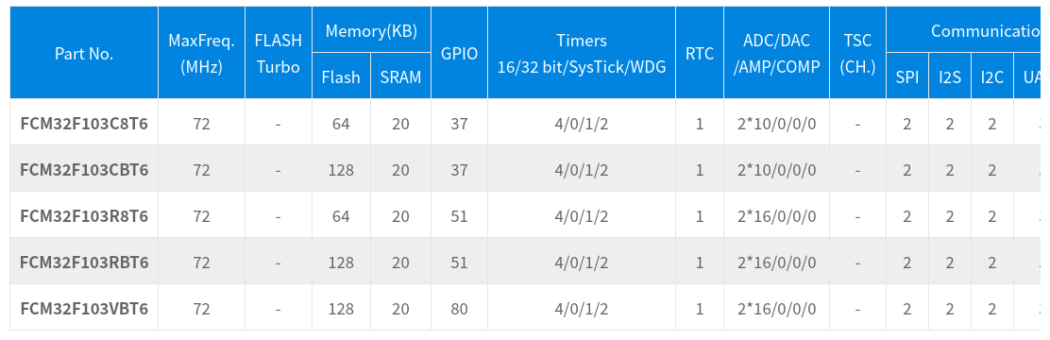Open the FCM32F103CBT6 part number link

coord(84,170)
